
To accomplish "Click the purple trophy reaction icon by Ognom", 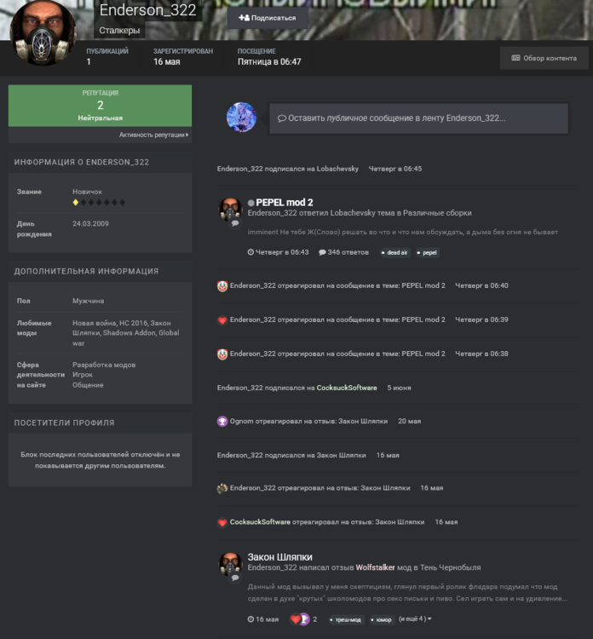I will click(x=222, y=422).
